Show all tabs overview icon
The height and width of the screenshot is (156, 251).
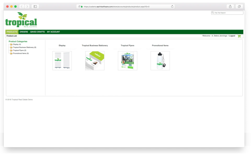click(239, 7)
